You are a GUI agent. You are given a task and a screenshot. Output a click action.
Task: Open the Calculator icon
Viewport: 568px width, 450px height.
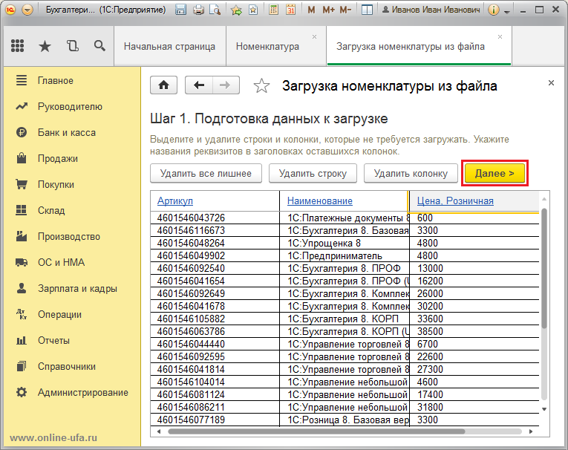click(x=274, y=10)
